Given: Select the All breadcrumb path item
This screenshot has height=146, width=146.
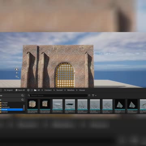Looking at the screenshot, I should pos(39,90).
